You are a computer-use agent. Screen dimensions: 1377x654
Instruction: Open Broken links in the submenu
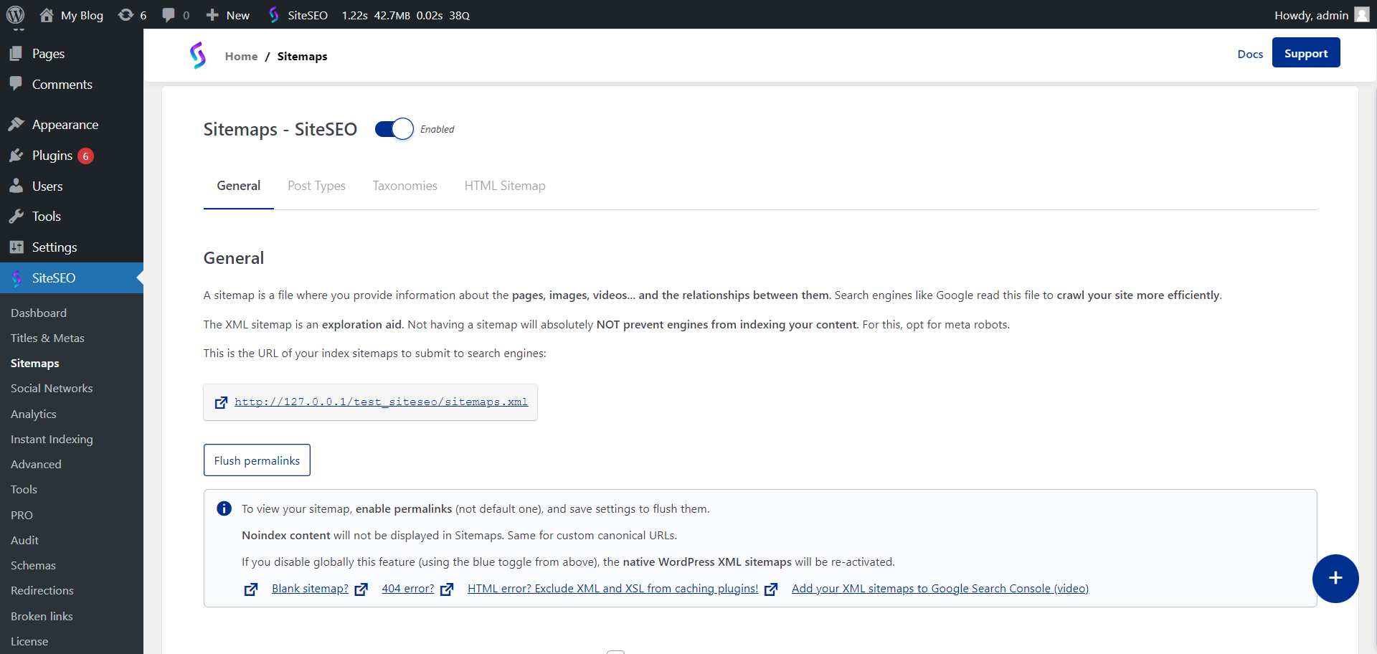42,616
